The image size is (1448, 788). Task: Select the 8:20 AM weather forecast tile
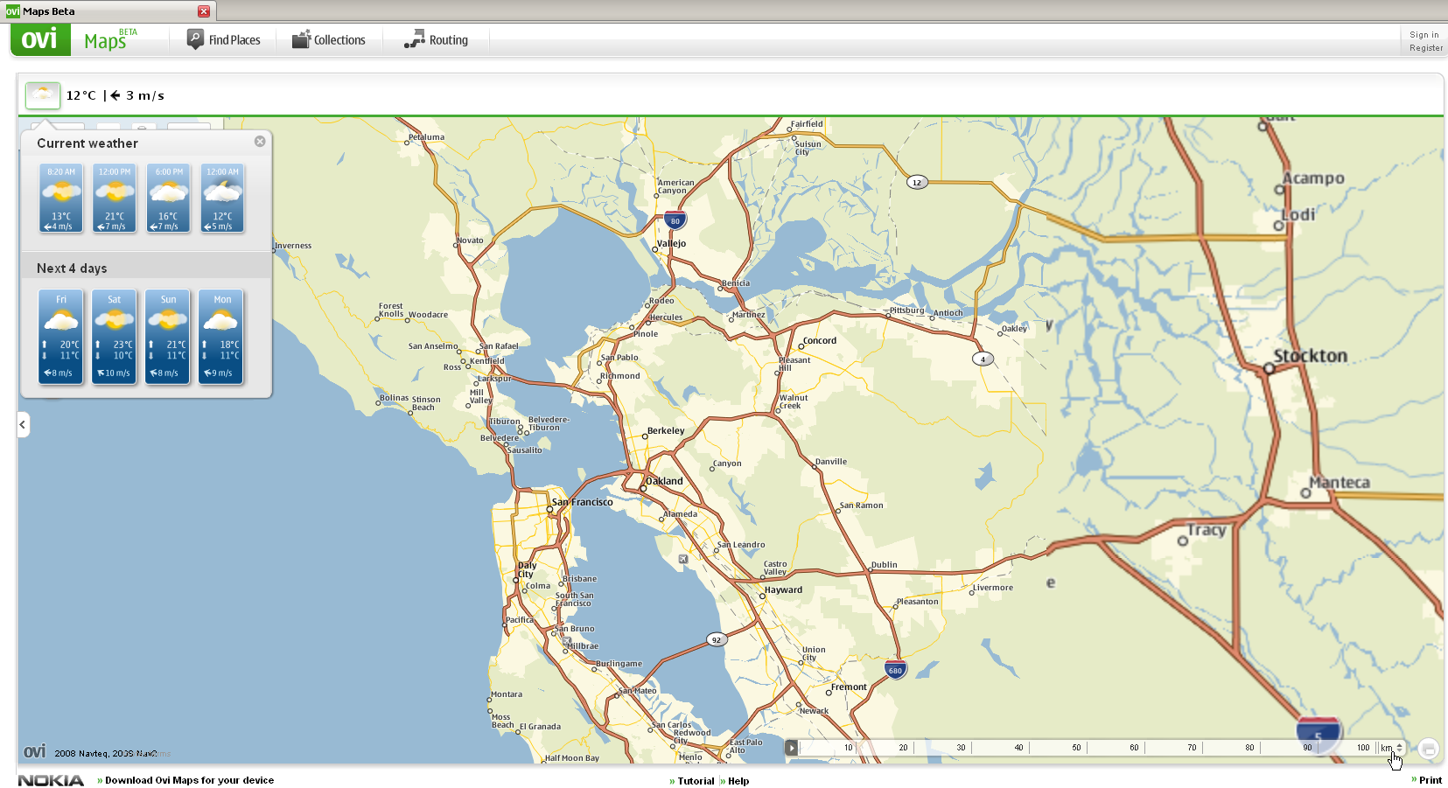[60, 198]
